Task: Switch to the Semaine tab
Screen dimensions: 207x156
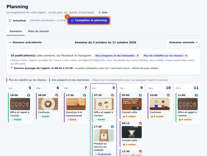Action: (x=16, y=31)
